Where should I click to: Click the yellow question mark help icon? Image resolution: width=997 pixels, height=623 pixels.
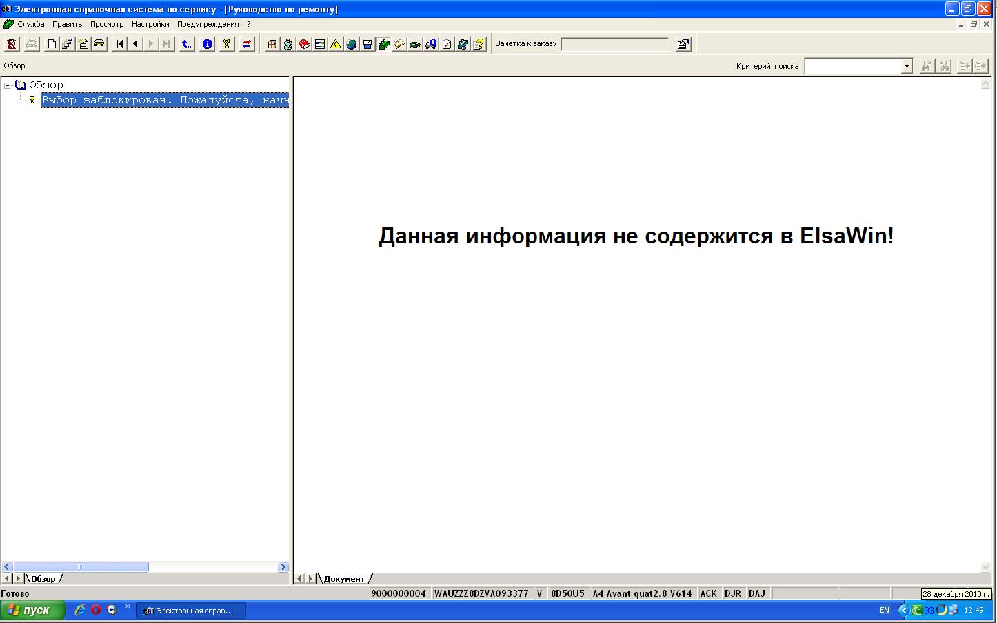(226, 44)
